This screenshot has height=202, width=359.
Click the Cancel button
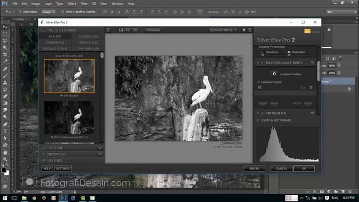(x=282, y=168)
